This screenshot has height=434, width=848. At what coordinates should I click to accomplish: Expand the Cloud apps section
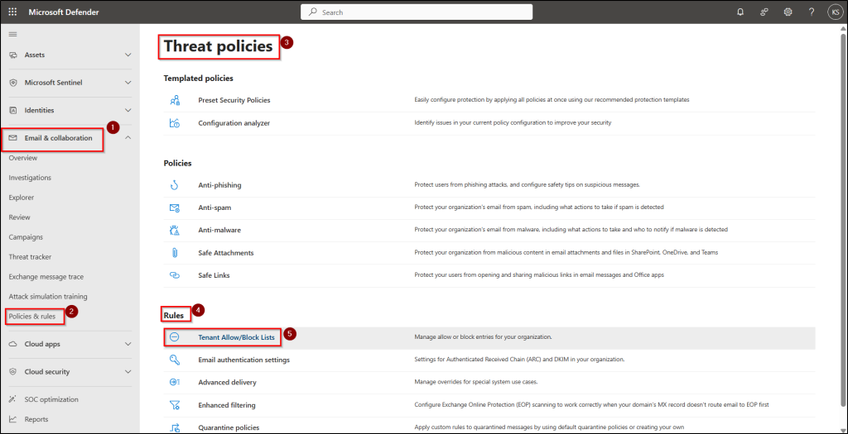point(128,344)
